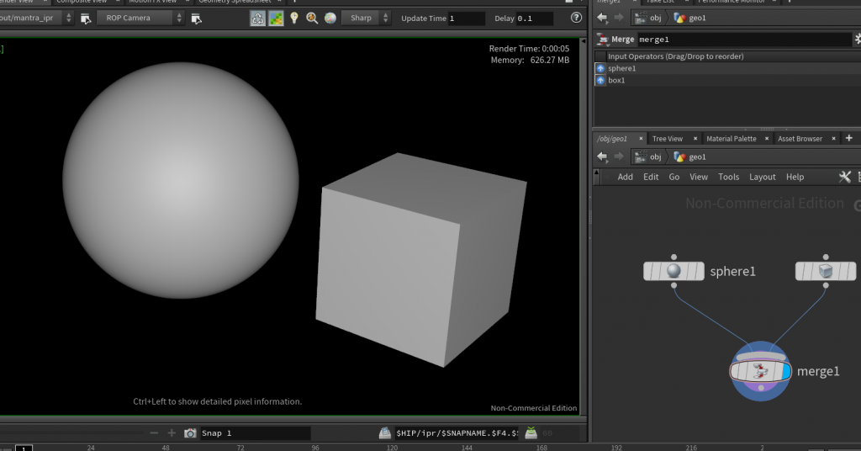Screen dimensions: 861x451
Task: Click the snapshot camera icon
Action: [190, 433]
